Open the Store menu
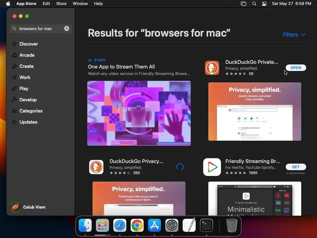Image resolution: width=317 pixels, height=238 pixels. (61, 4)
